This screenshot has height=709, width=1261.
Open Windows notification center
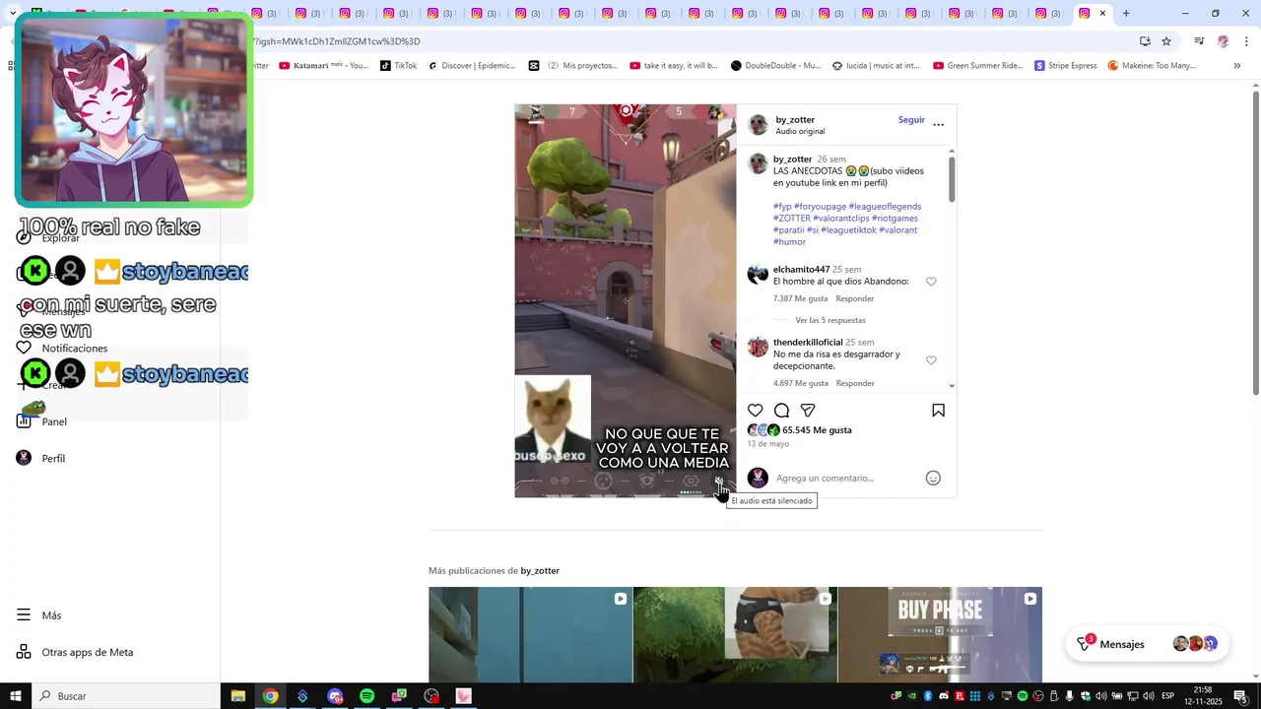click(x=1240, y=696)
